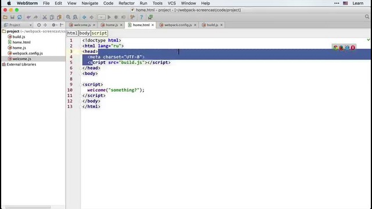372x209 pixels.
Task: Click Scroll from Source target icon
Action: click(x=39, y=25)
